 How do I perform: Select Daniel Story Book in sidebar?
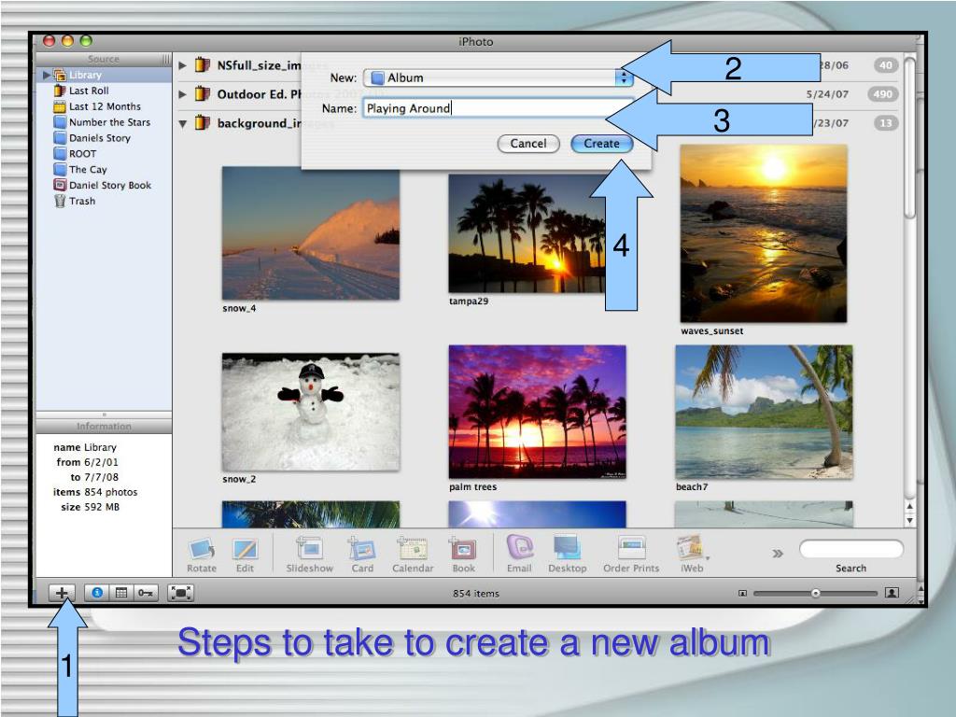point(109,185)
